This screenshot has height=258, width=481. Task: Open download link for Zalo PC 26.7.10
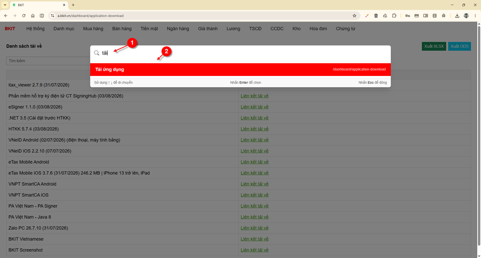tap(254, 228)
